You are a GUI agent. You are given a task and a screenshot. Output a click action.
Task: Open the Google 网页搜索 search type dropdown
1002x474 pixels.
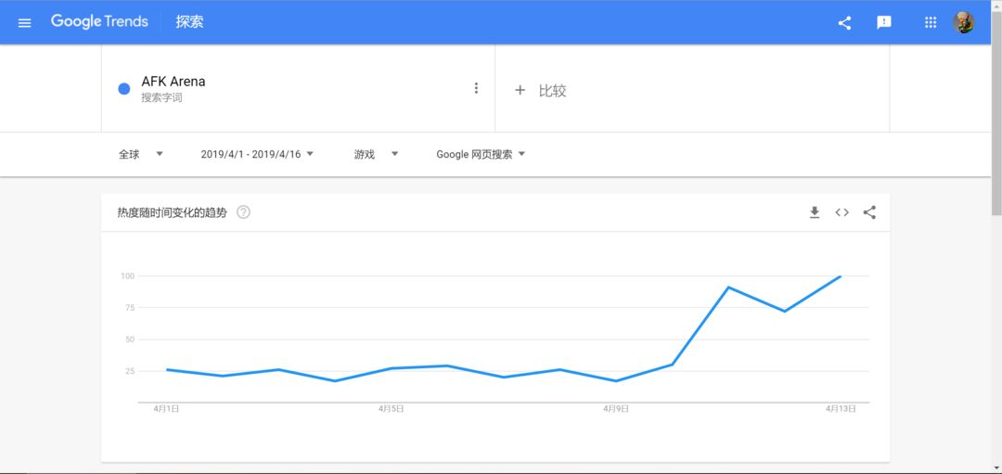[481, 154]
